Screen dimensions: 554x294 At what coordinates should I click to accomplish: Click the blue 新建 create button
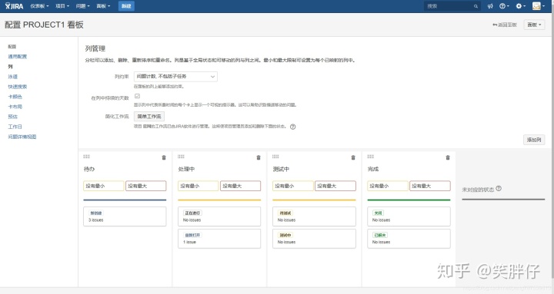pos(126,6)
